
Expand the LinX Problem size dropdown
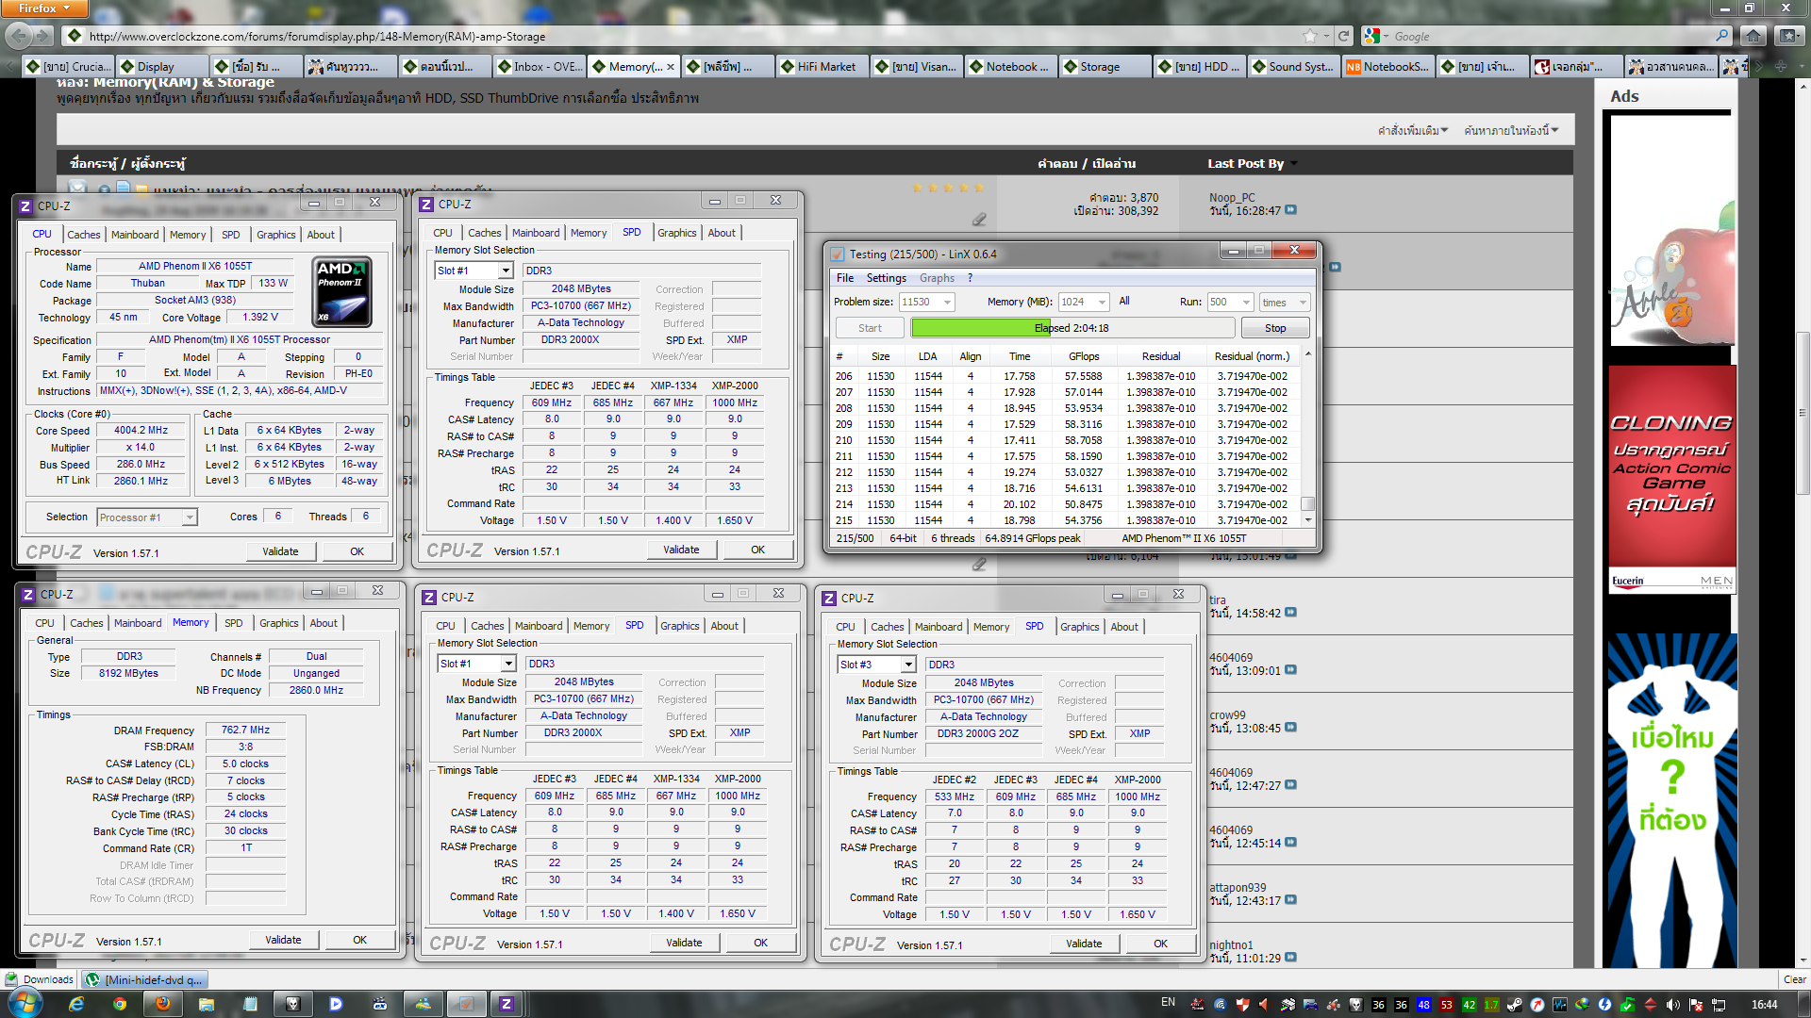point(947,302)
